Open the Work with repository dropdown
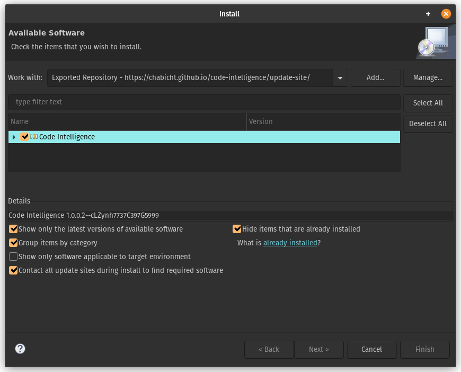The height and width of the screenshot is (372, 461). pos(340,77)
